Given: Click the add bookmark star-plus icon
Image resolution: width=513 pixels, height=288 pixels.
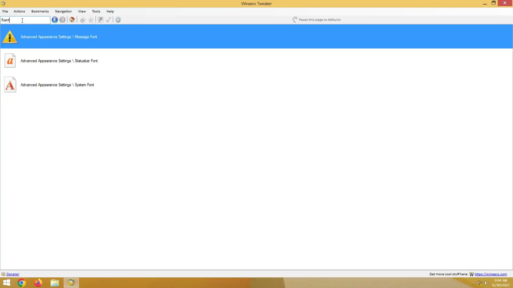Looking at the screenshot, I should pos(83,20).
